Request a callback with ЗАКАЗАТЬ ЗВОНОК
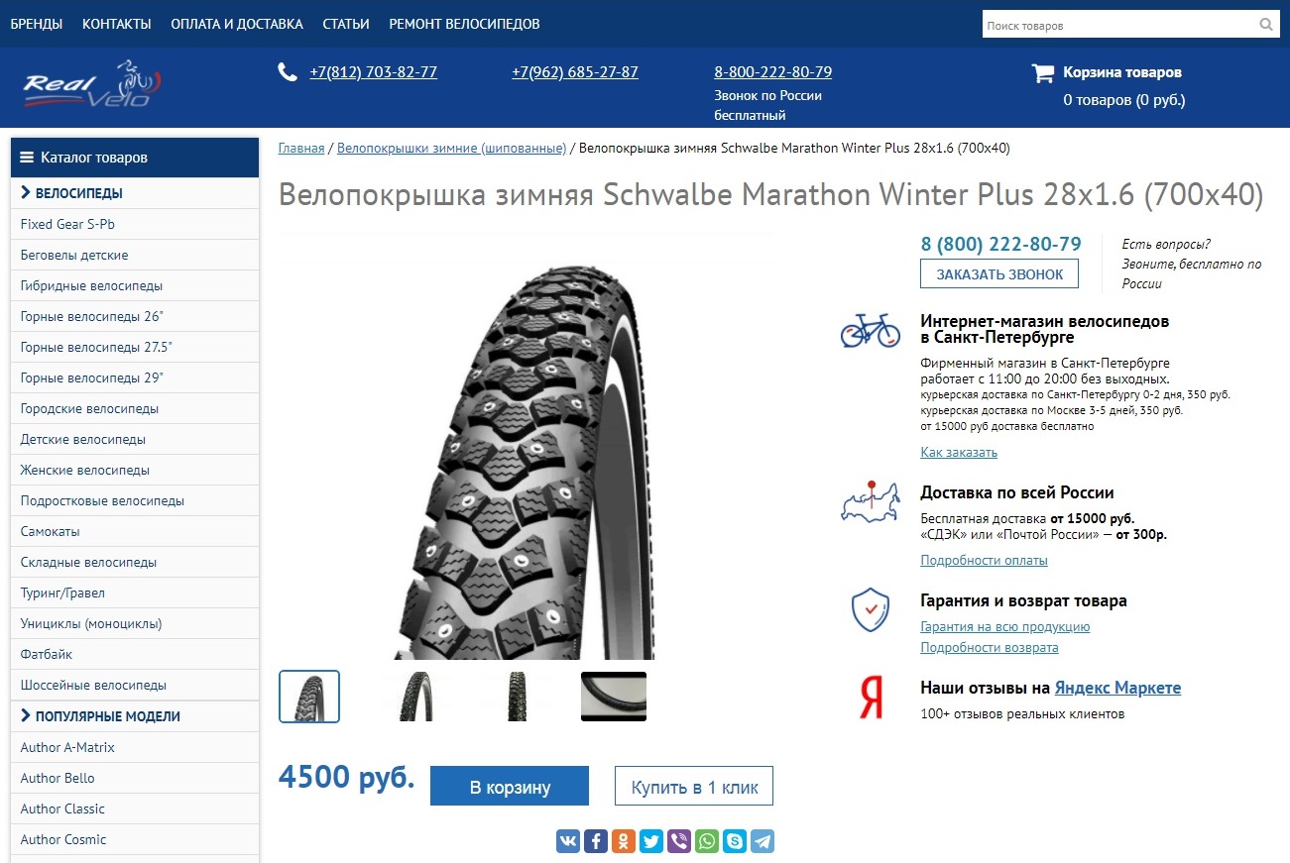Viewport: 1290px width, 863px height. point(999,274)
